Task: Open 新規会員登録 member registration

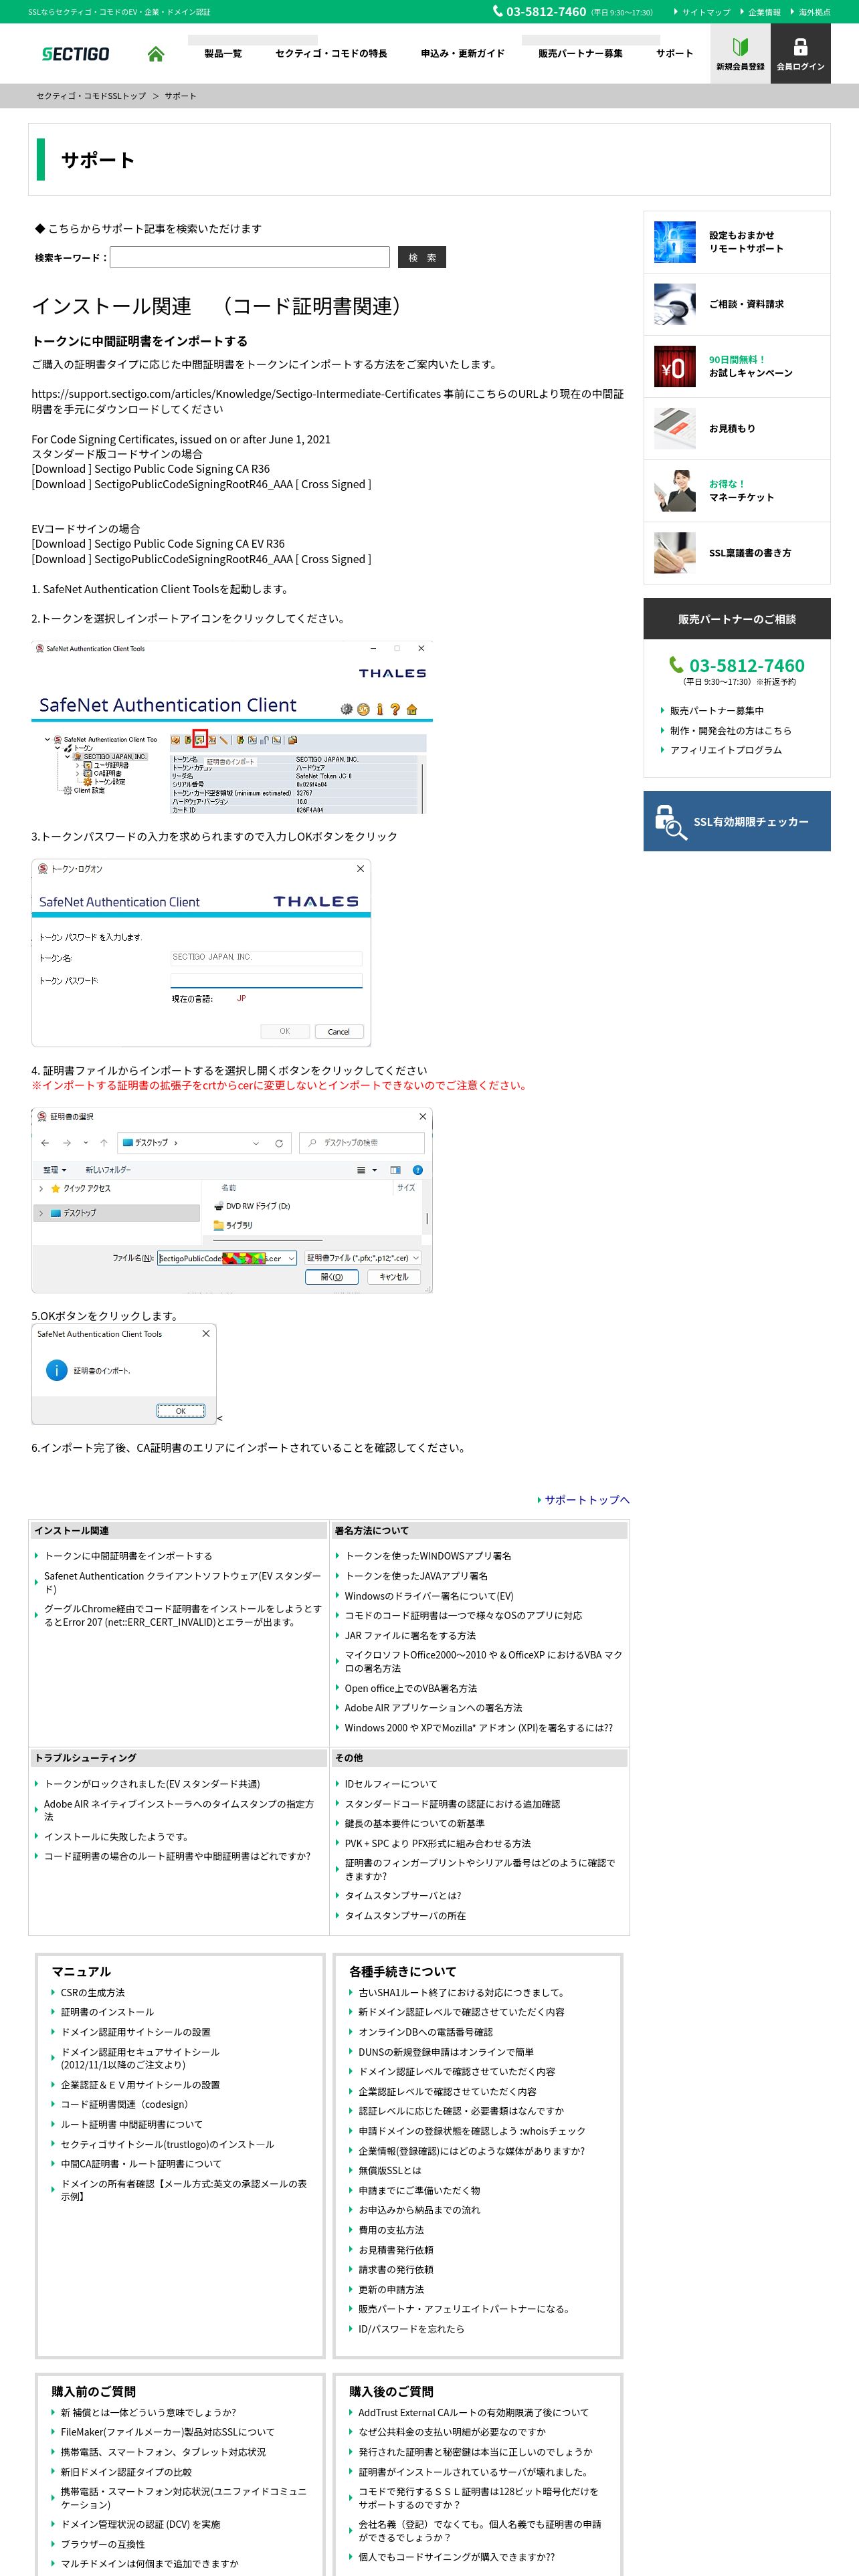Action: coord(740,54)
